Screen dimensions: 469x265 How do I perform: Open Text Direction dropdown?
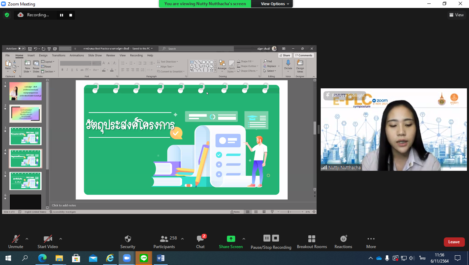pyautogui.click(x=168, y=62)
